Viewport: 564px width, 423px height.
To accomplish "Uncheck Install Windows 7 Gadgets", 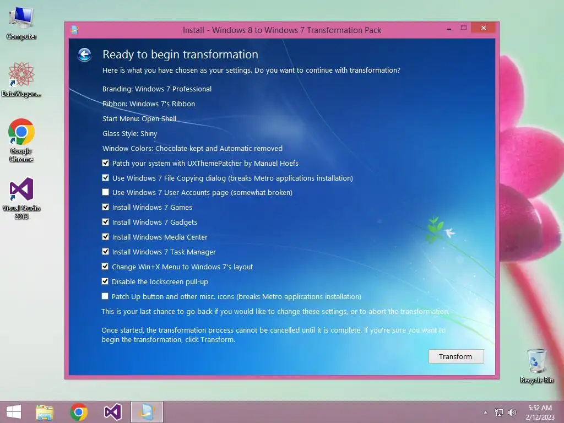I will (105, 221).
